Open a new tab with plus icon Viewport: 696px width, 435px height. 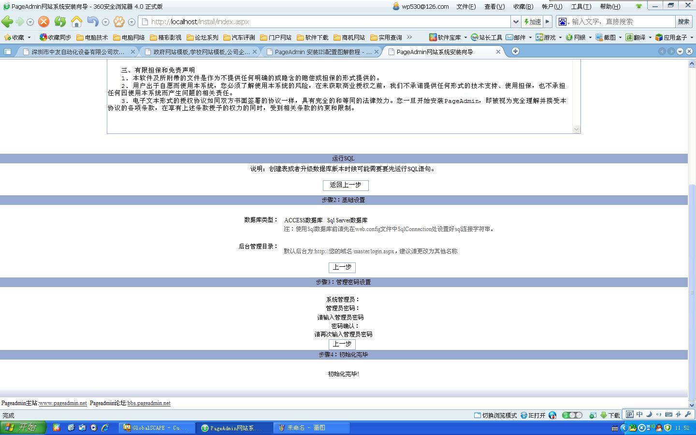(515, 51)
